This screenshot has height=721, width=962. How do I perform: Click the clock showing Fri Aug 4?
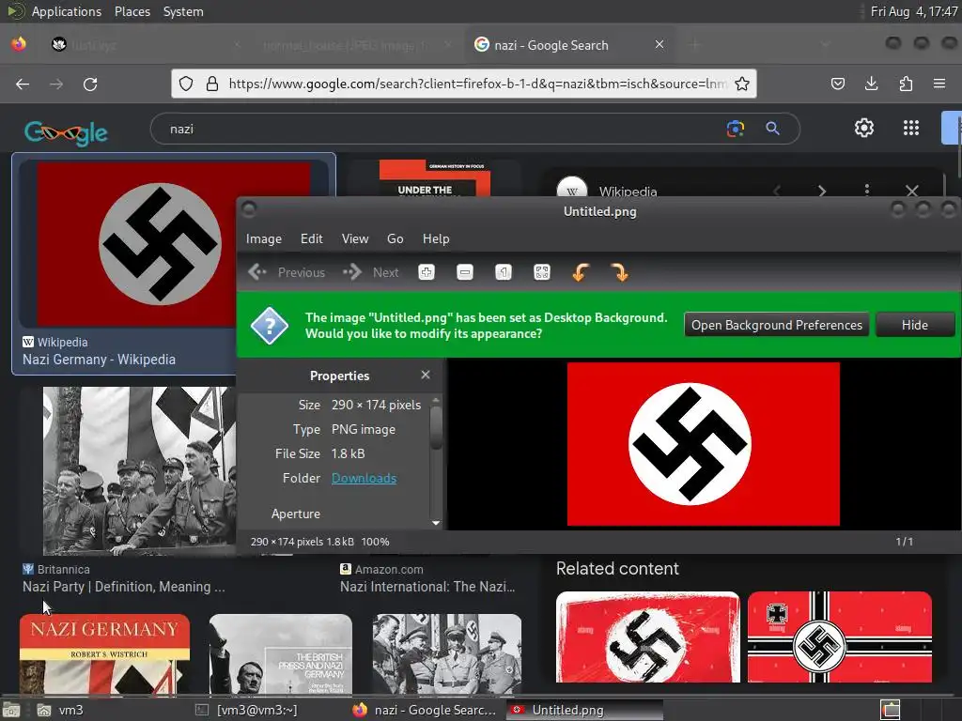coord(913,11)
